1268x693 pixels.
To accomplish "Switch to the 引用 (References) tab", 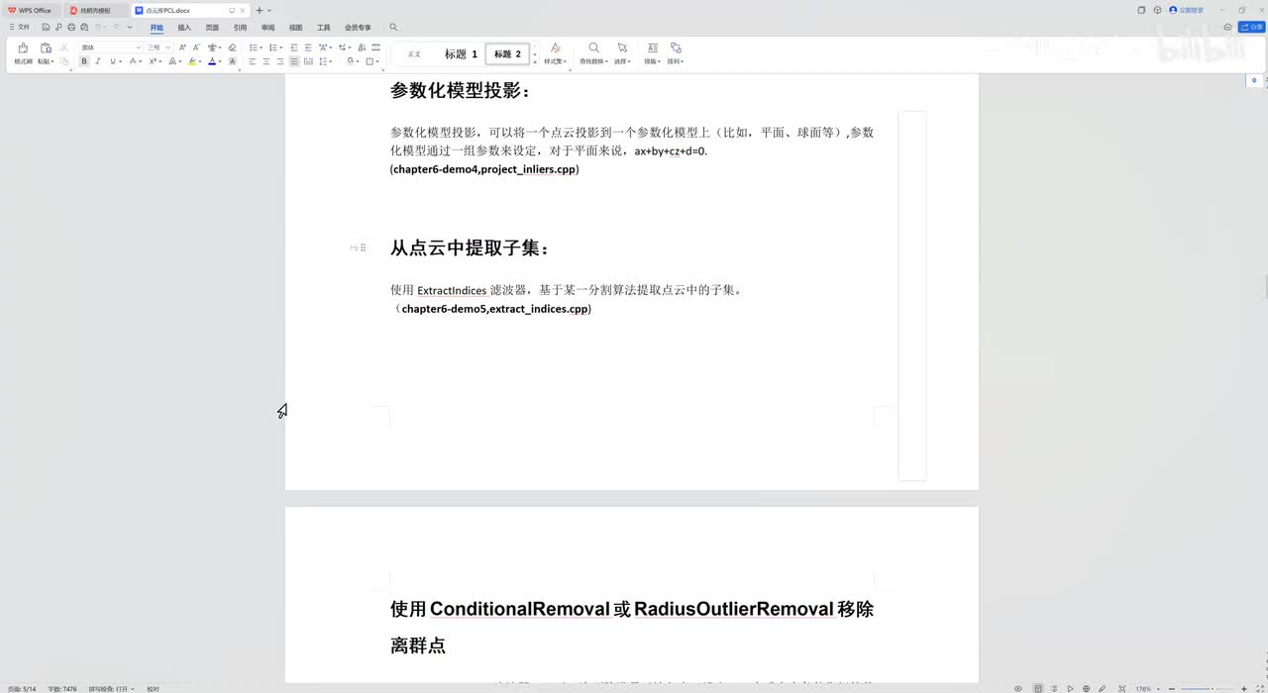I will [240, 28].
